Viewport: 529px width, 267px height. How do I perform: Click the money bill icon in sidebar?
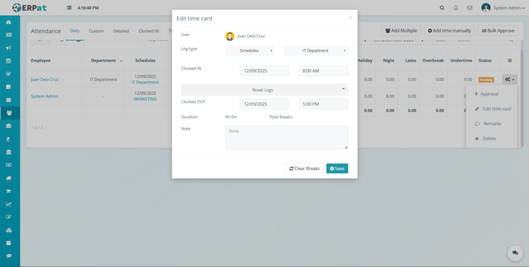pyautogui.click(x=9, y=165)
